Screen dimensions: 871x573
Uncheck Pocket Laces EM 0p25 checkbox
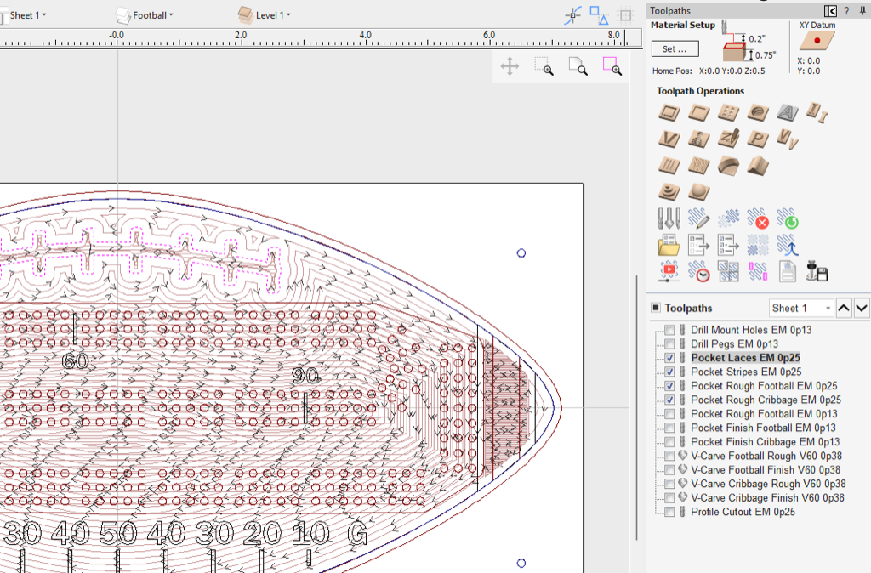(670, 358)
